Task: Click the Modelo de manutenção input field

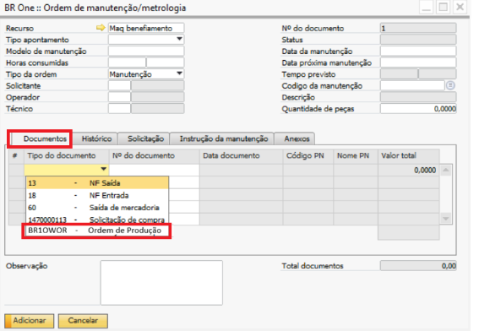Action: coord(146,51)
